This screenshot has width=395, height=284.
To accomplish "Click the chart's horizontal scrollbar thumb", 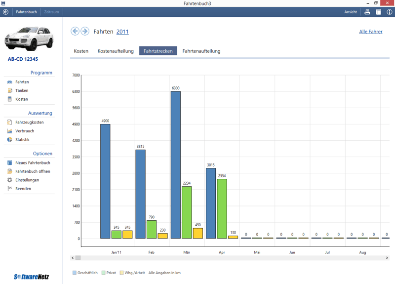I will [78, 258].
